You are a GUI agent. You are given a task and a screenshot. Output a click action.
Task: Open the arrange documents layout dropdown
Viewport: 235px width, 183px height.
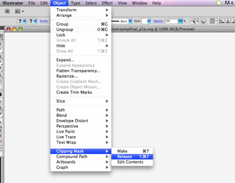19,11
